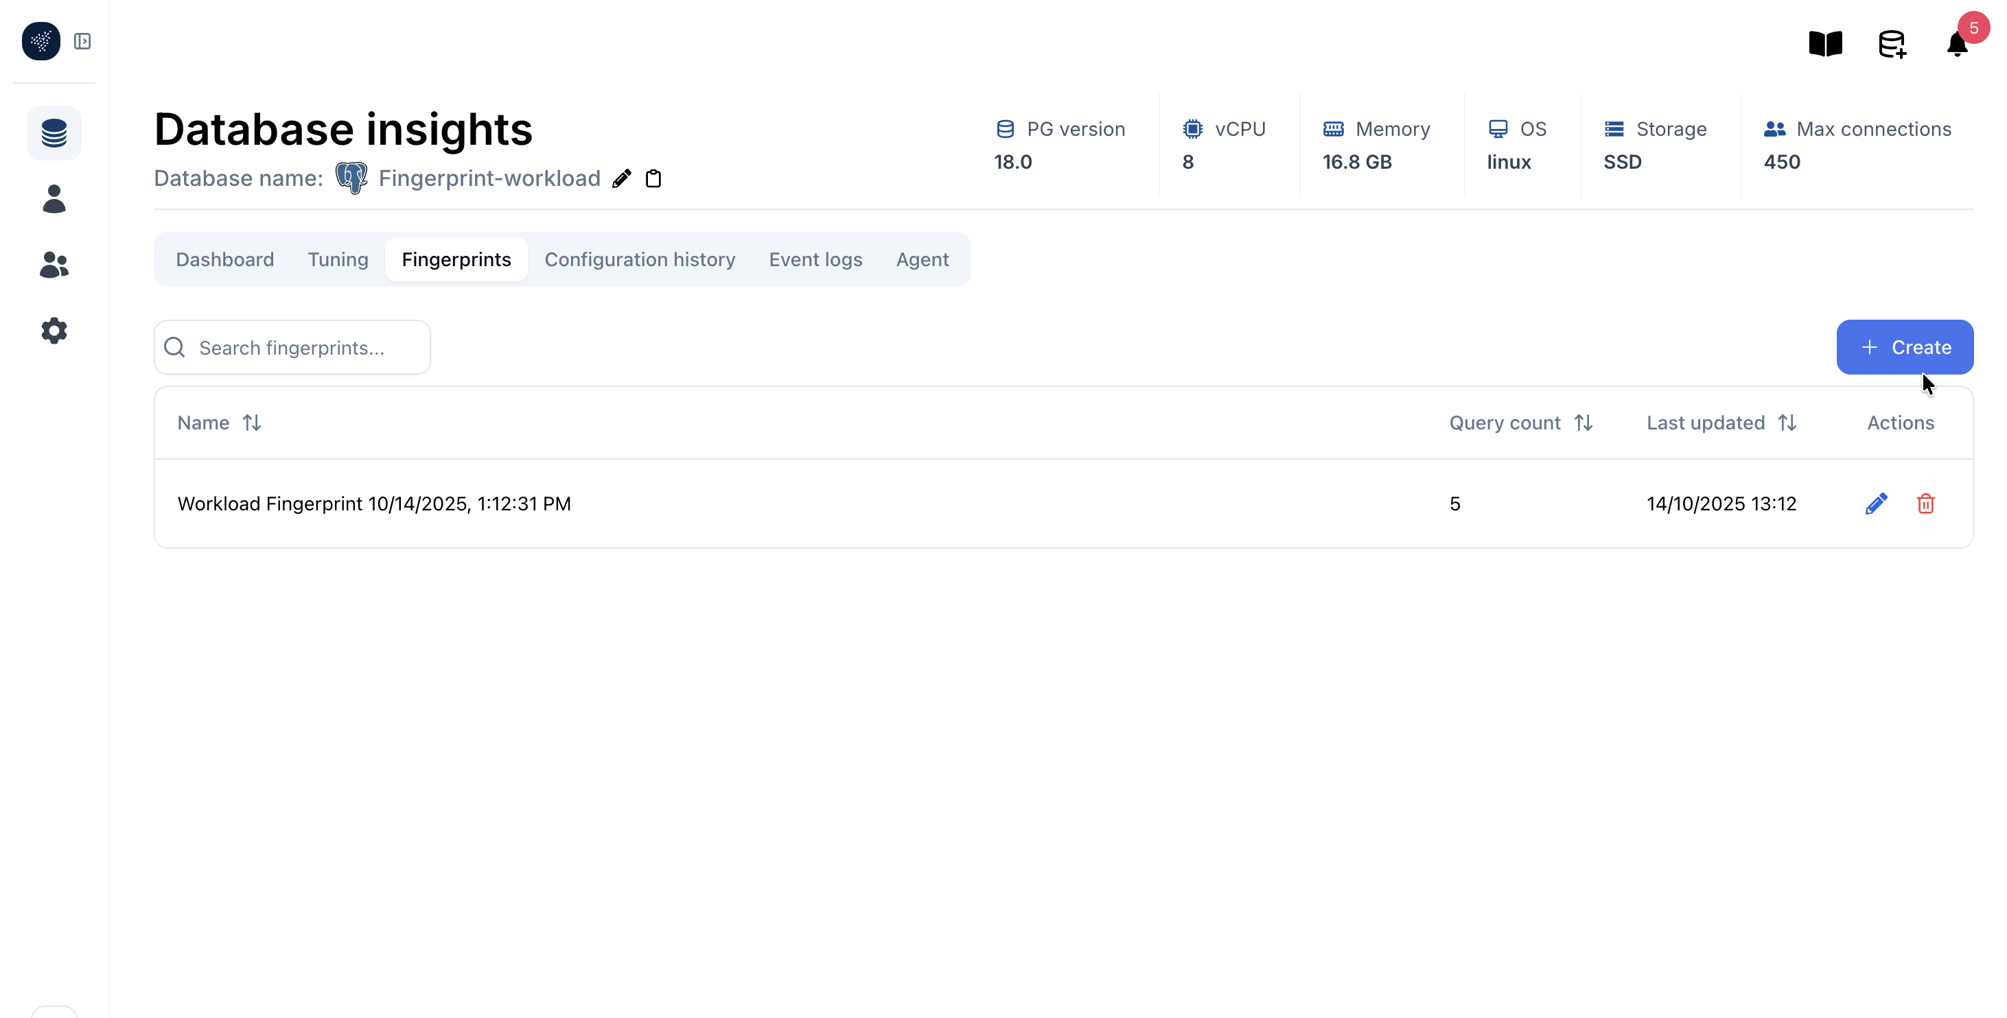Open the settings gear in the sidebar
2007x1018 pixels.
(54, 330)
